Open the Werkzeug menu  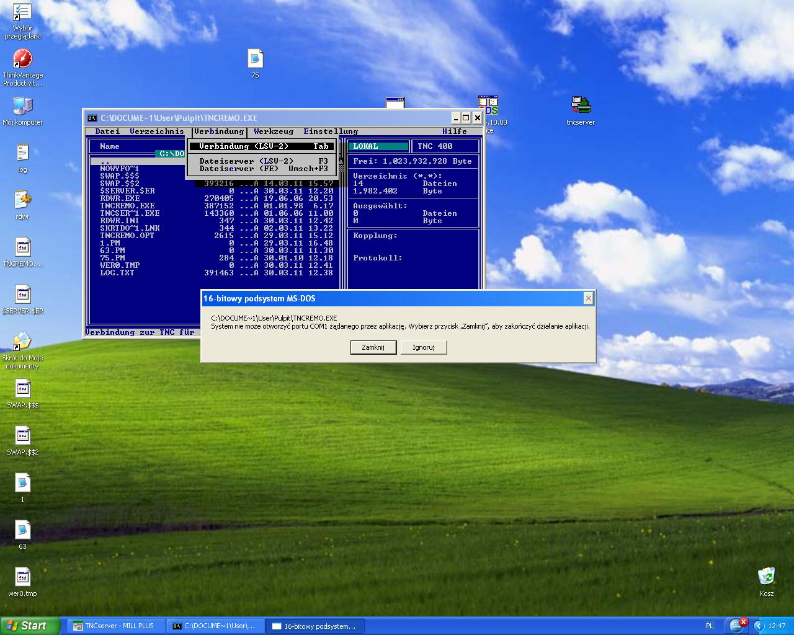(x=274, y=131)
